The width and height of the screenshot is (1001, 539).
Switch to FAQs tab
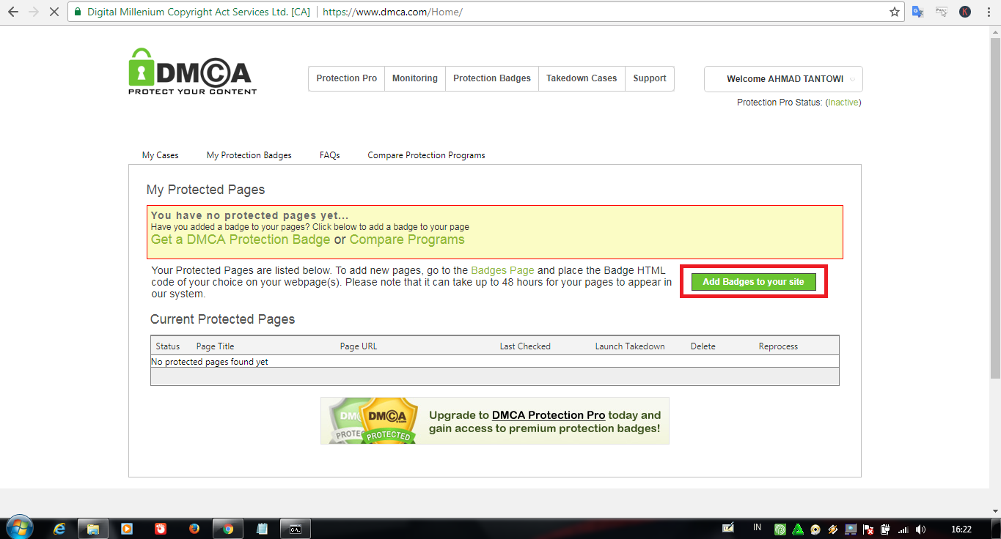[x=330, y=155]
